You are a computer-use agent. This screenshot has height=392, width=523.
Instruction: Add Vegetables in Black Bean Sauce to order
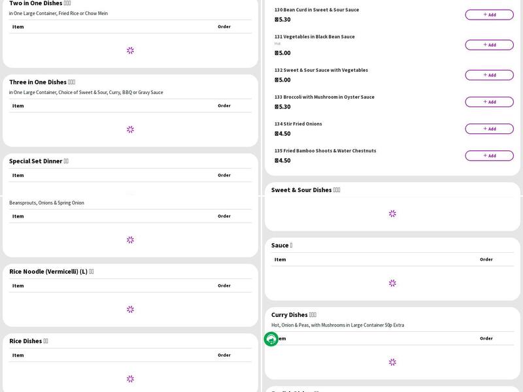pos(489,45)
